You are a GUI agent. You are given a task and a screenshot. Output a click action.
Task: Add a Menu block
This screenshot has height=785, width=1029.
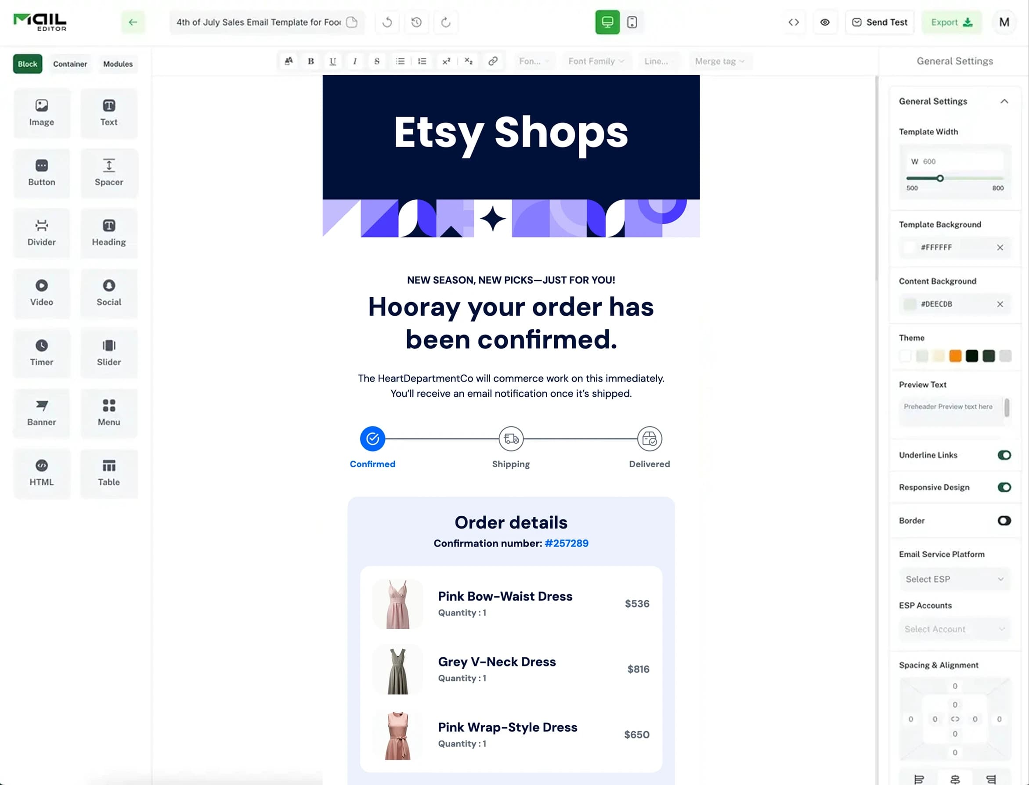(109, 413)
